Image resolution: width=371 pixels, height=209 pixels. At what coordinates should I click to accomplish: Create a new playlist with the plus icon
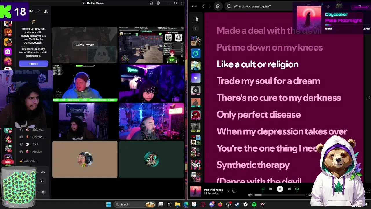(196, 28)
